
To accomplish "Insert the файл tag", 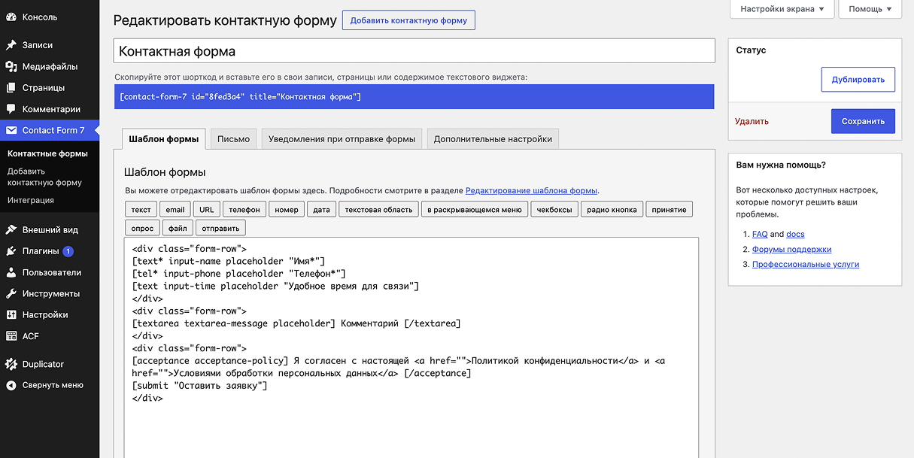I will [x=178, y=227].
